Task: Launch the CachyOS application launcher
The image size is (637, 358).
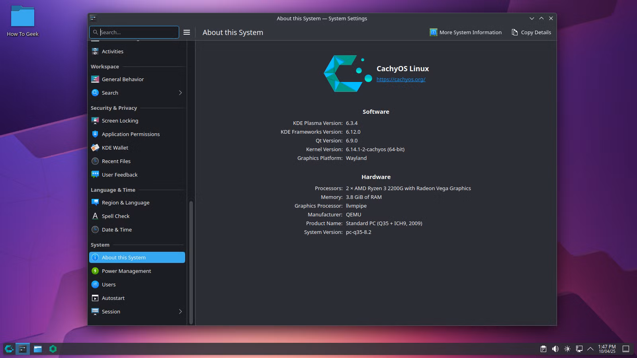Action: click(x=9, y=349)
